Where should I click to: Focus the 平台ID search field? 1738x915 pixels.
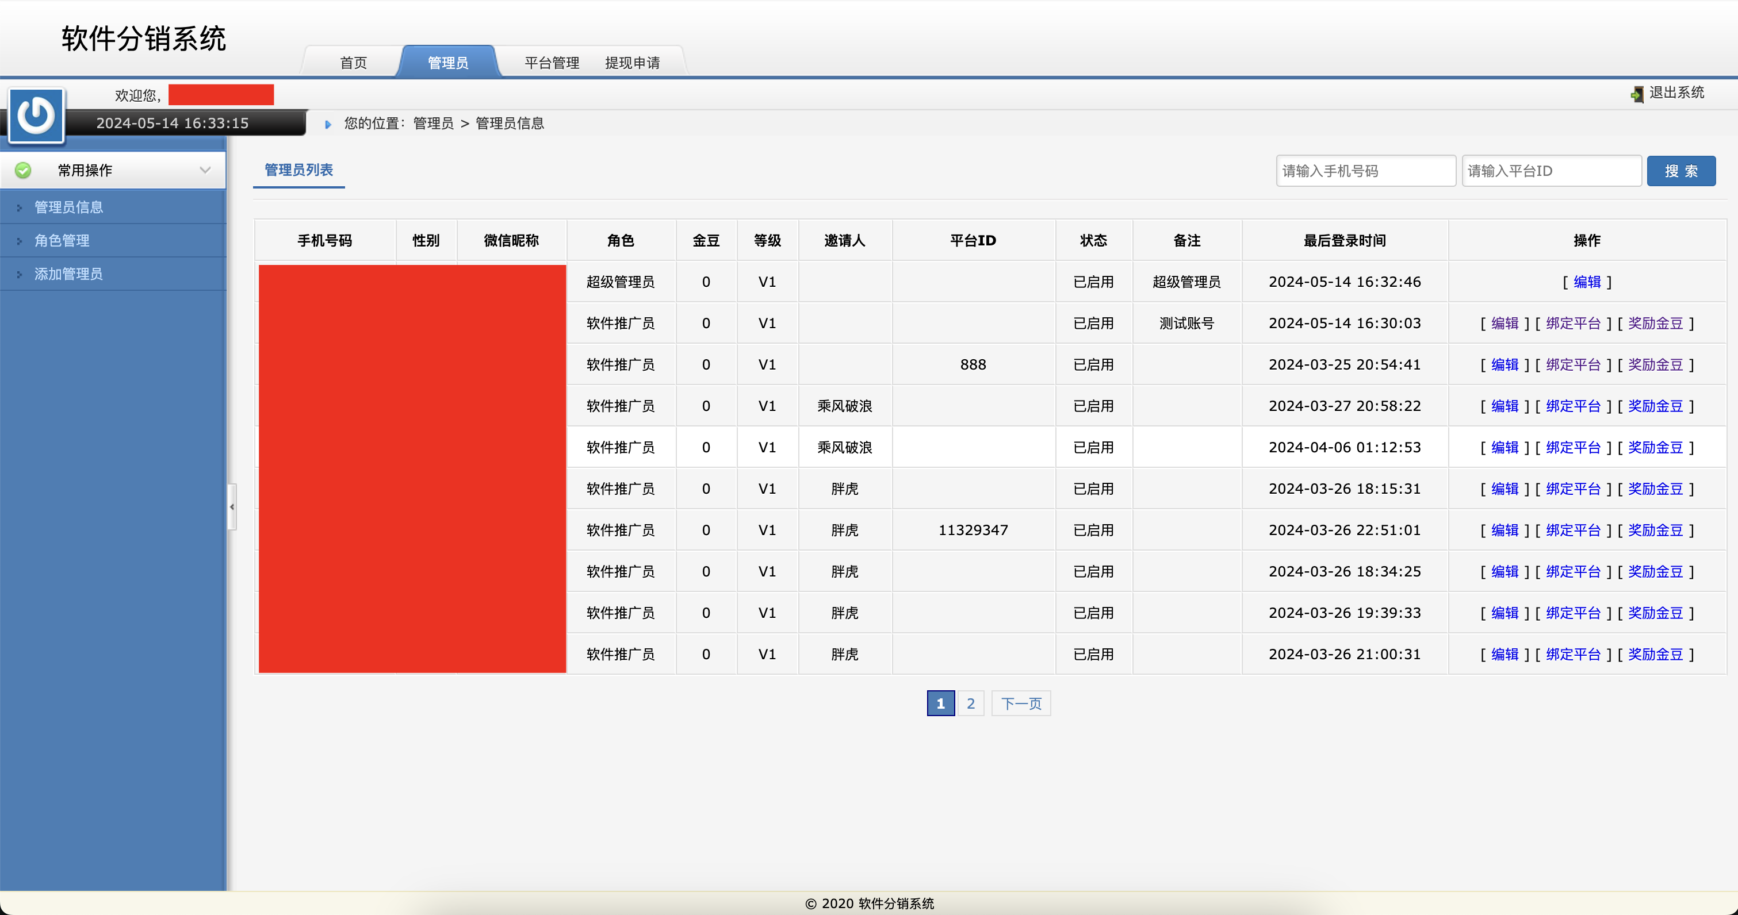[x=1551, y=171]
